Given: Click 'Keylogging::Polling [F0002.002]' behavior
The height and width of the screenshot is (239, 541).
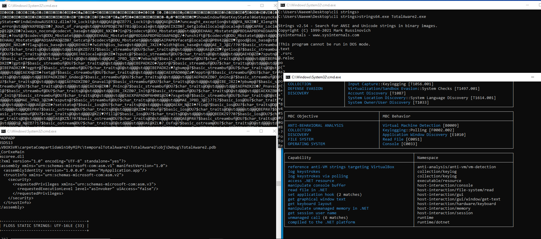Looking at the screenshot, I should [x=419, y=130].
